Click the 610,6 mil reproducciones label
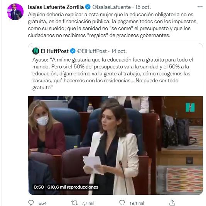Screen dimensions: 206x206 click(x=73, y=187)
